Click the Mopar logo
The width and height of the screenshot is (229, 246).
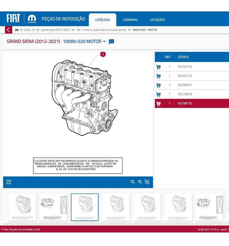coord(32,19)
